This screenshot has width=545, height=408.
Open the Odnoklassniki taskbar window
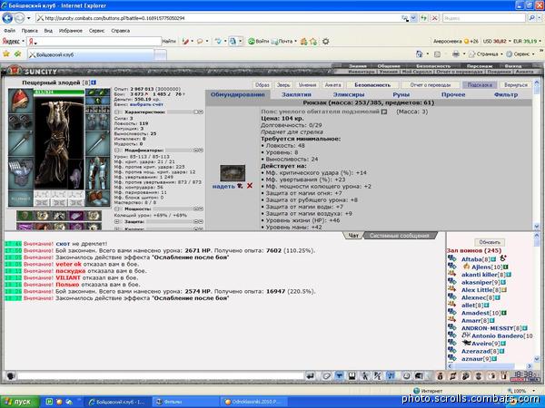pyautogui.click(x=254, y=402)
